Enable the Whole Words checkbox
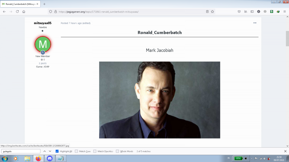289x162 pixels. (117, 151)
